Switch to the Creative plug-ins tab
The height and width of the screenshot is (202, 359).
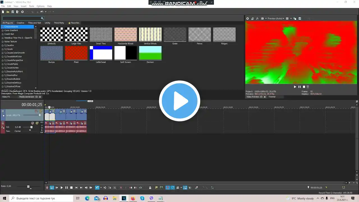click(x=20, y=23)
